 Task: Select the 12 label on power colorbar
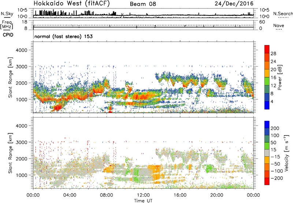[273, 86]
